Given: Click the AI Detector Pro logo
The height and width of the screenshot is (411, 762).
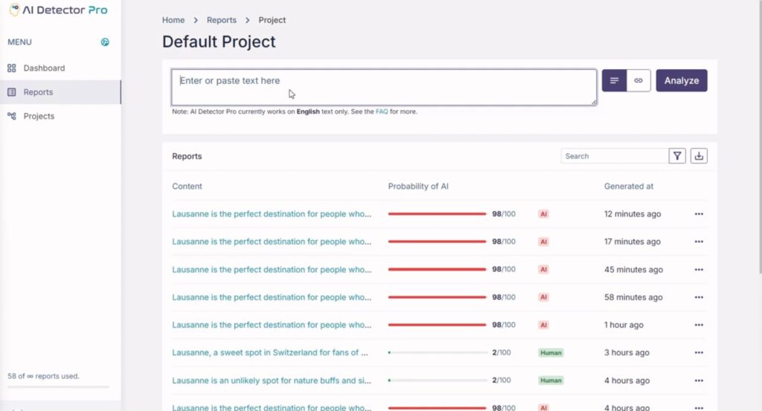Looking at the screenshot, I should [58, 10].
